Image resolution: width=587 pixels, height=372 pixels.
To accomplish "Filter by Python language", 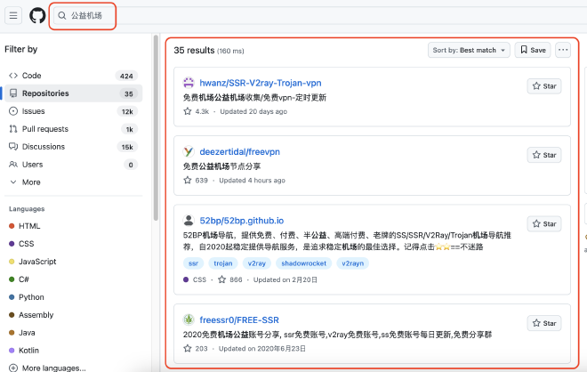I will 27,297.
